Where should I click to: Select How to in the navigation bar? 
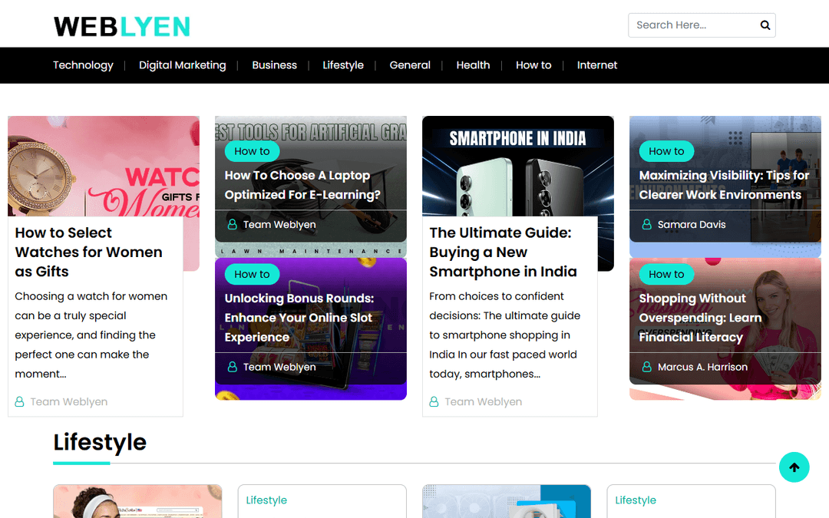tap(533, 65)
